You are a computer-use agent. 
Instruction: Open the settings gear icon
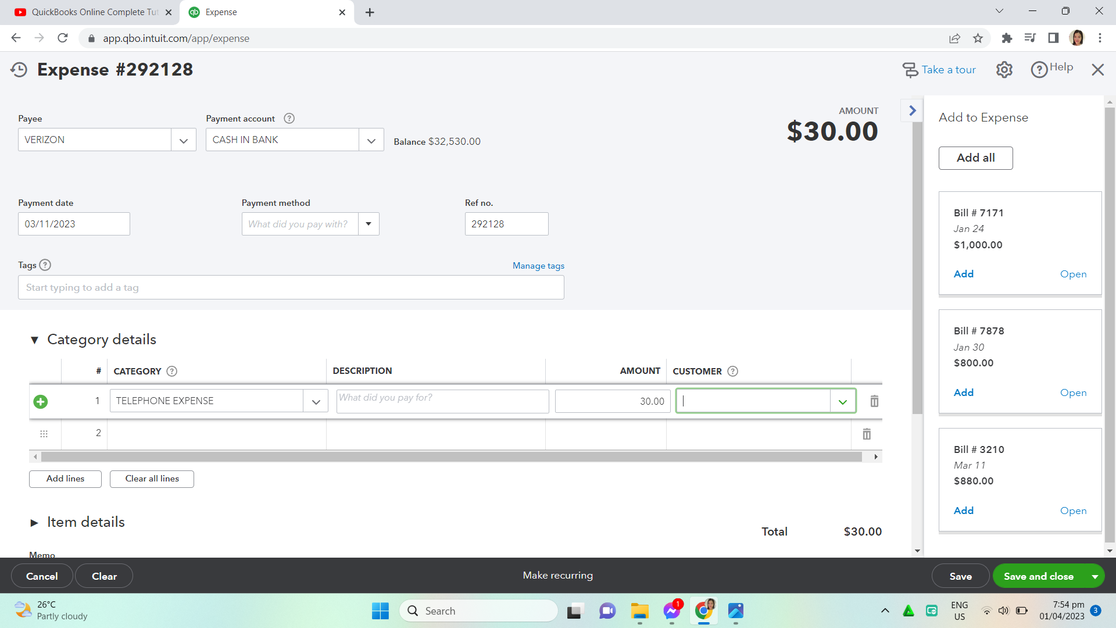(1004, 70)
